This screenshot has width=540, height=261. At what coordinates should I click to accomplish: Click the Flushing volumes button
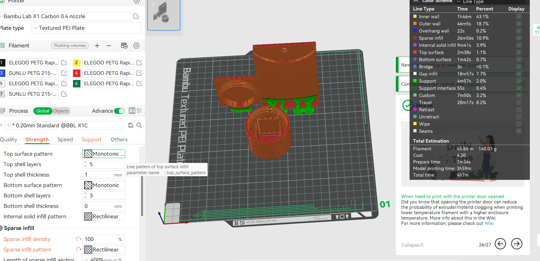[x=70, y=46]
